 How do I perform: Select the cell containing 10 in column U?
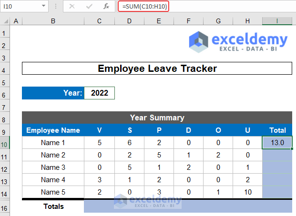247,192
